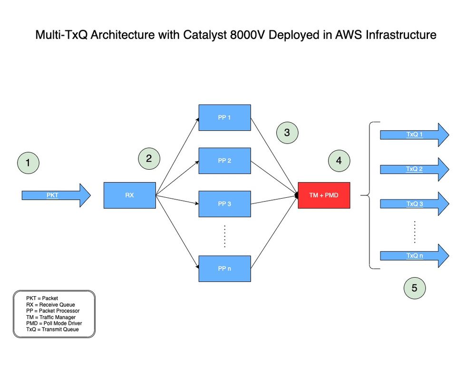
Task: Click legend line 'PP = Packet Processor'
Action: pos(53,311)
